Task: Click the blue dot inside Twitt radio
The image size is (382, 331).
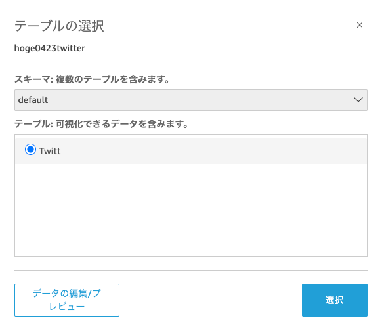Action: click(x=30, y=150)
